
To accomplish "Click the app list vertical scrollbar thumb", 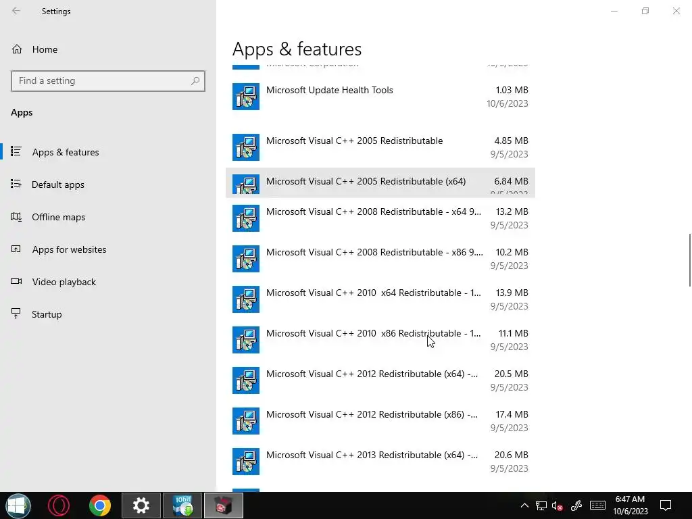I will (690, 260).
